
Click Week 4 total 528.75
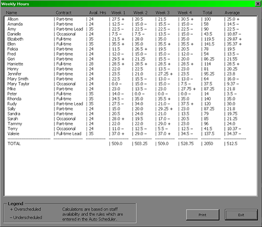tap(187, 144)
